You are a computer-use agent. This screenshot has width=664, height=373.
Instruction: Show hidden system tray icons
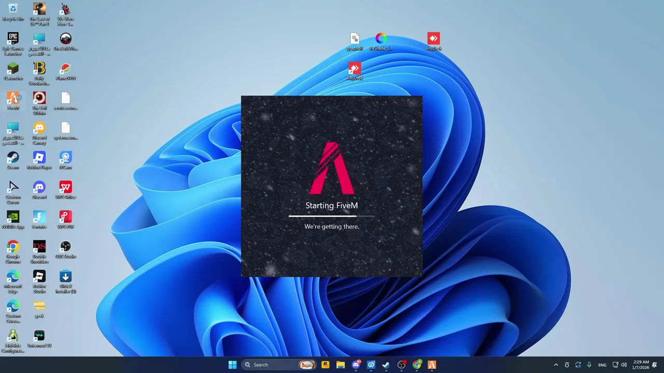pyautogui.click(x=556, y=365)
